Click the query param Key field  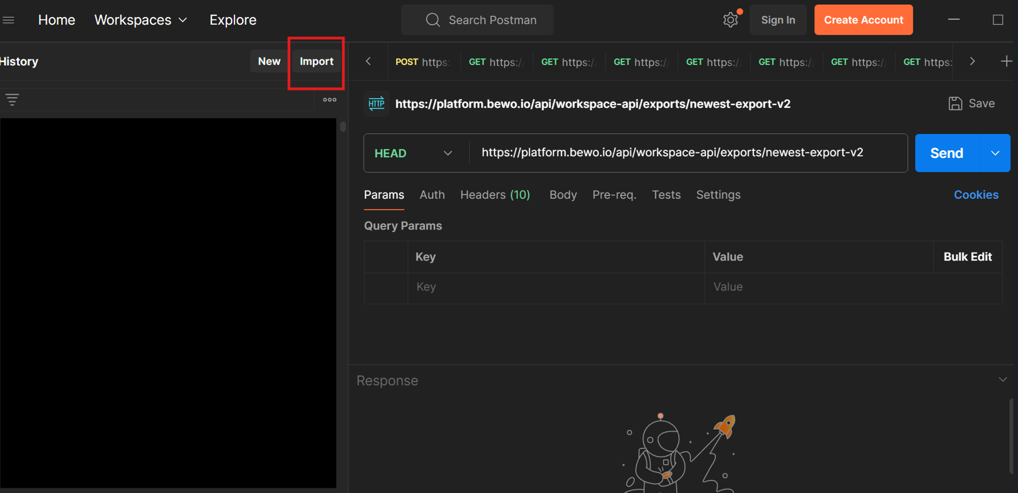(555, 287)
